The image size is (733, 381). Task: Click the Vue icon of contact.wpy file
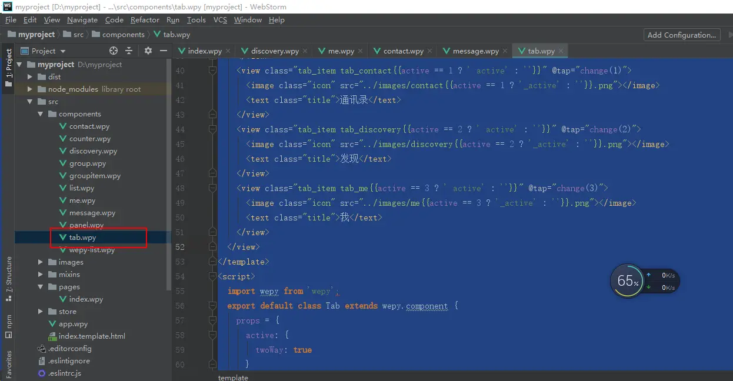coord(63,126)
